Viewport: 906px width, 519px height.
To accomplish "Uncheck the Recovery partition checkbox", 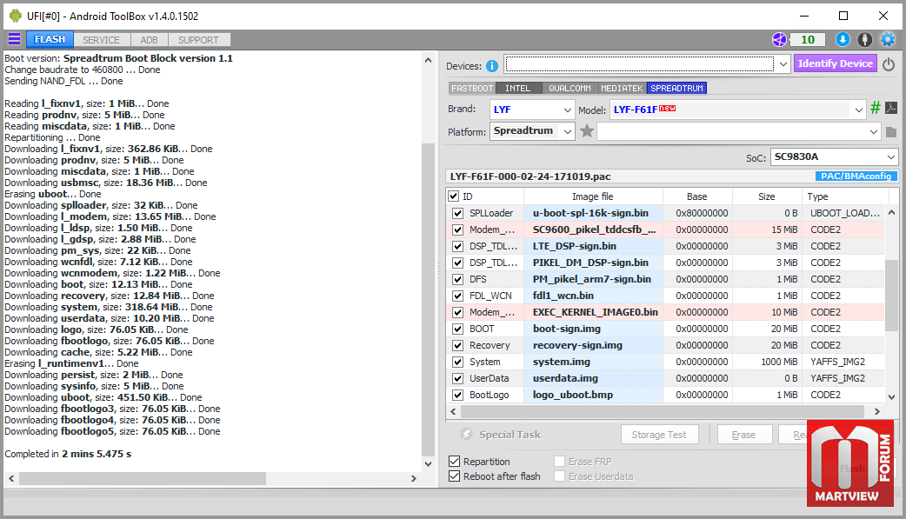I will tap(457, 346).
